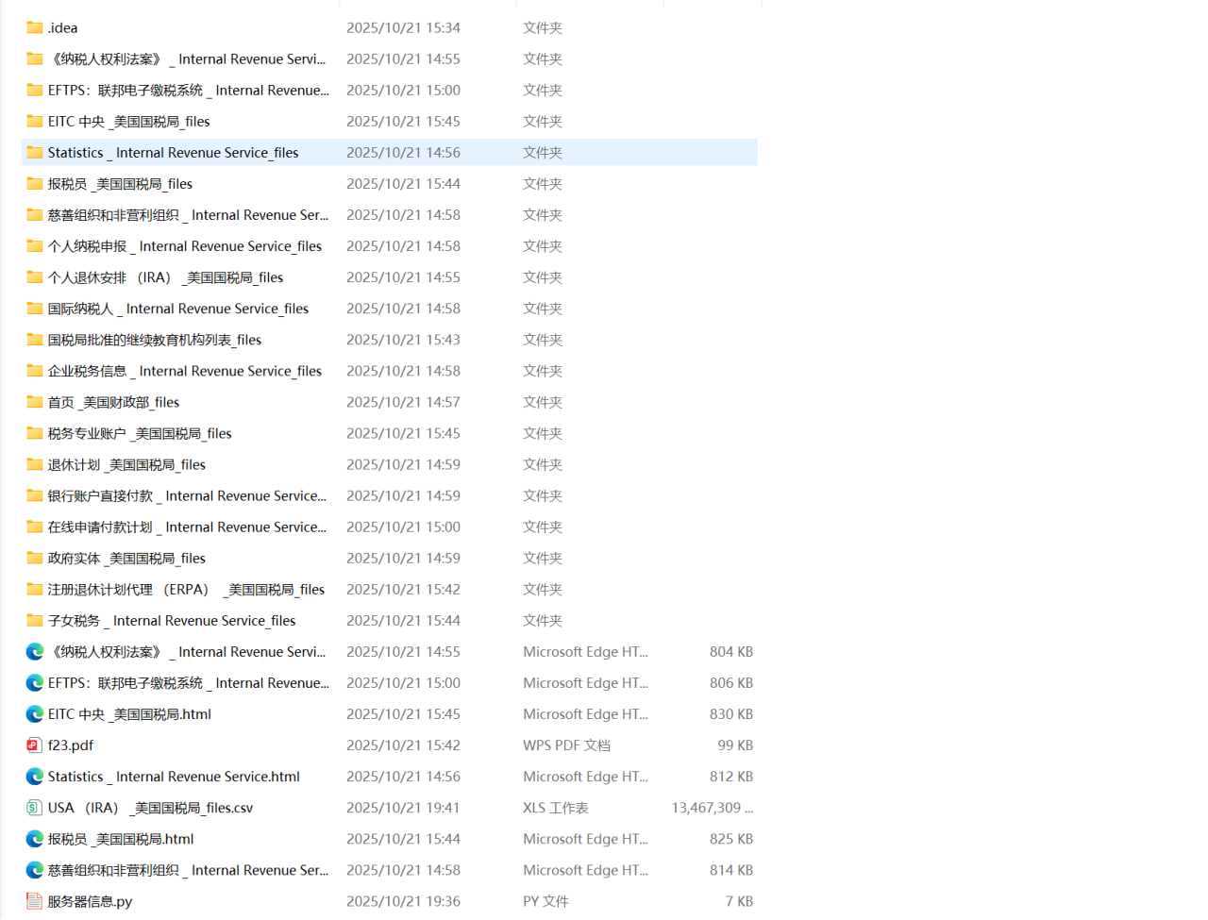Click the date 2025/10/21 15:34
Image resolution: width=1208 pixels, height=920 pixels.
point(403,27)
